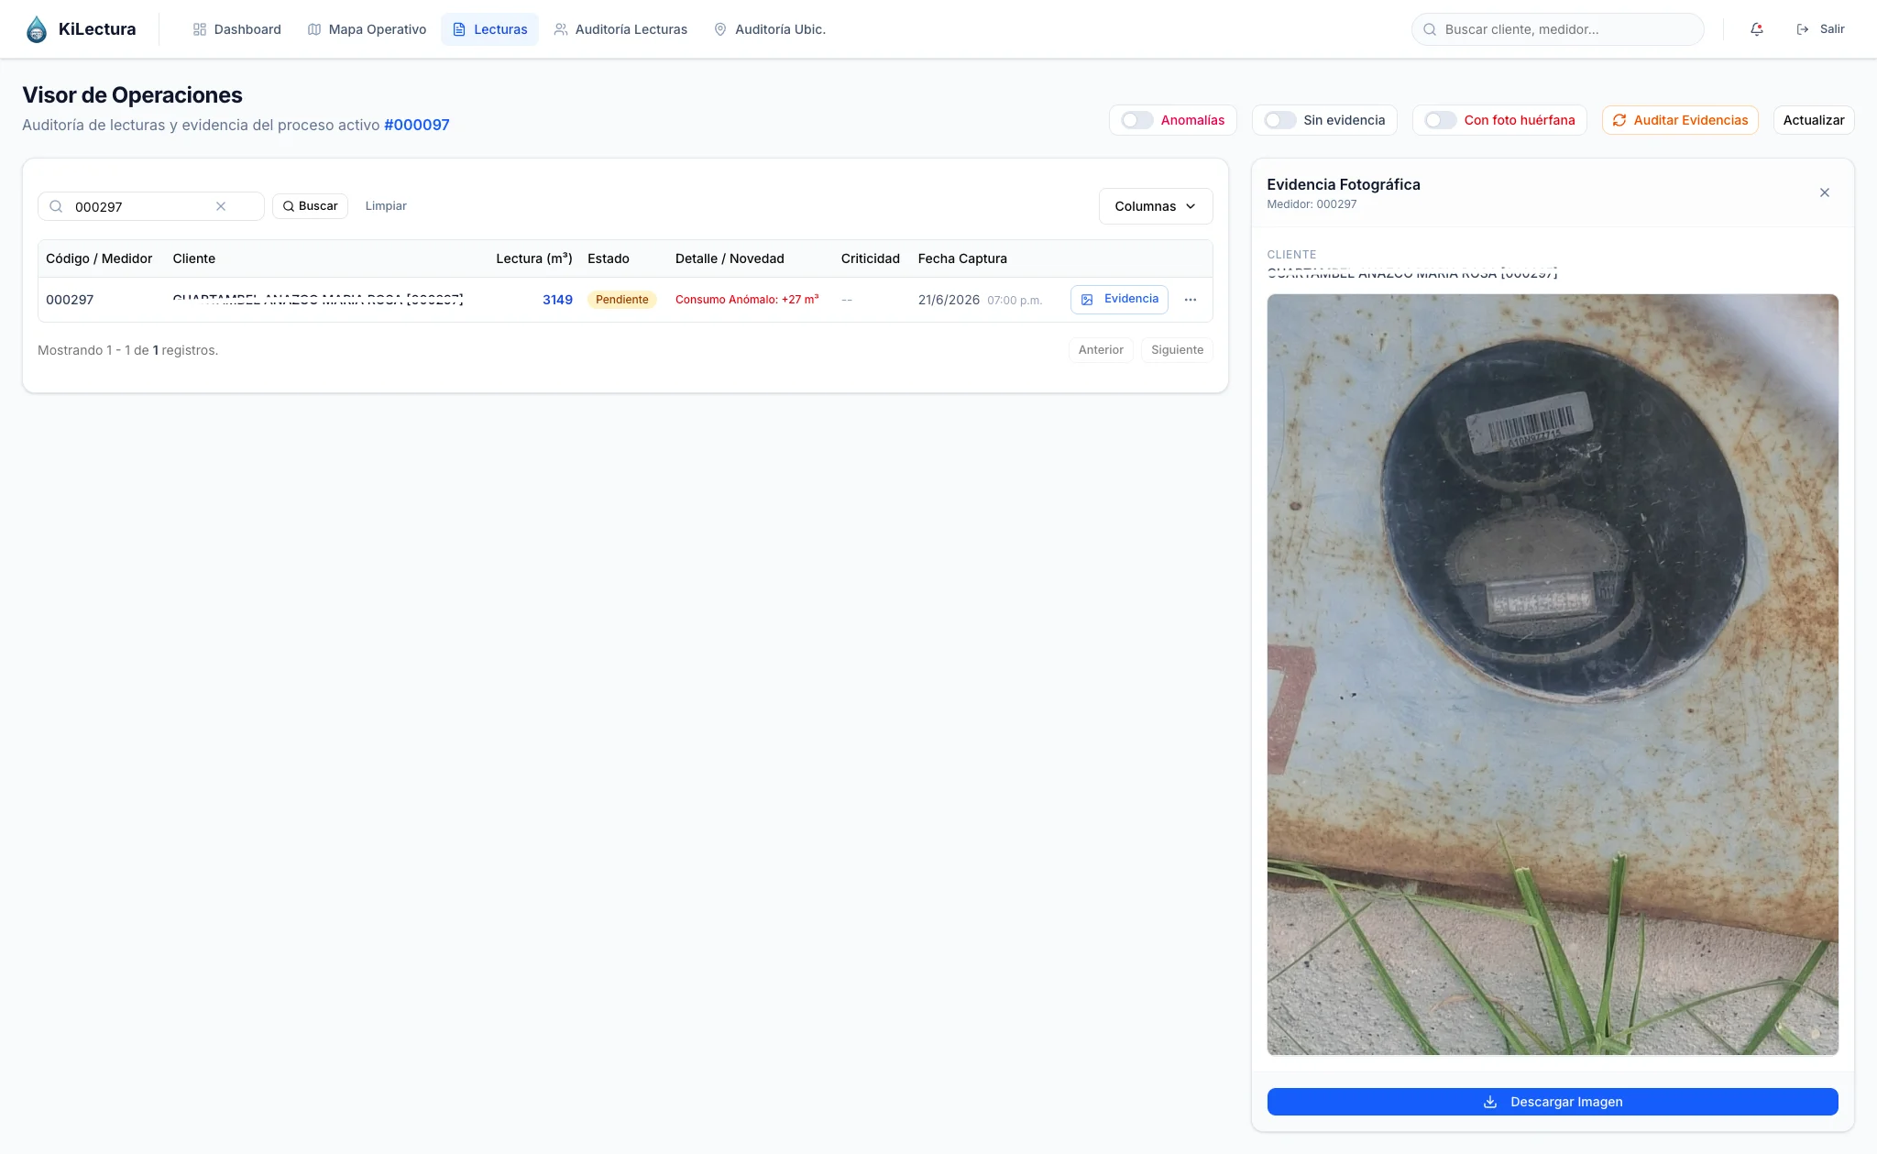Click the Detalle / Novedad column header
The image size is (1877, 1154).
point(730,258)
